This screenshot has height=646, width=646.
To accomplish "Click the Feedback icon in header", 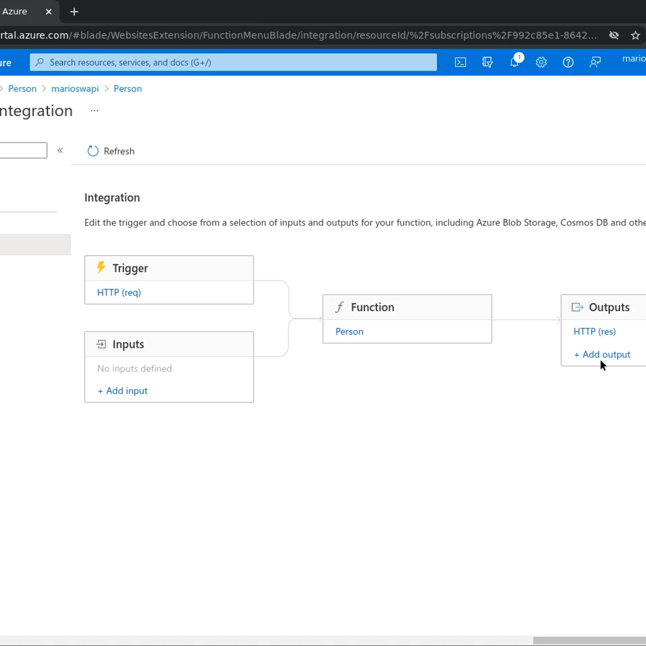I will [595, 62].
